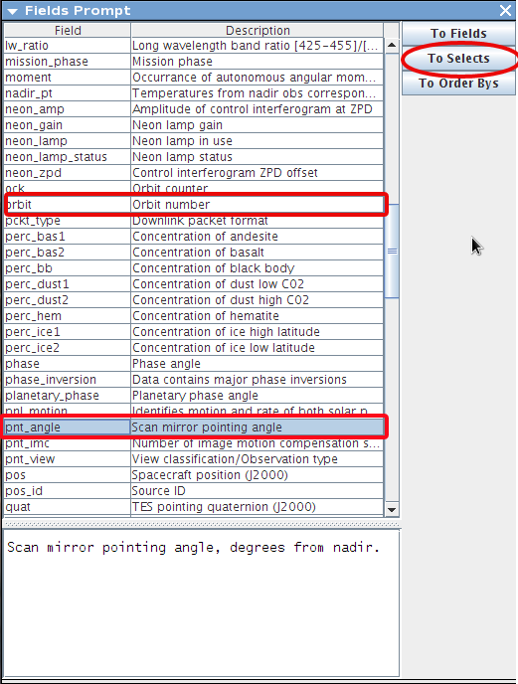Select the perc_ice1 field row

[x=194, y=332]
